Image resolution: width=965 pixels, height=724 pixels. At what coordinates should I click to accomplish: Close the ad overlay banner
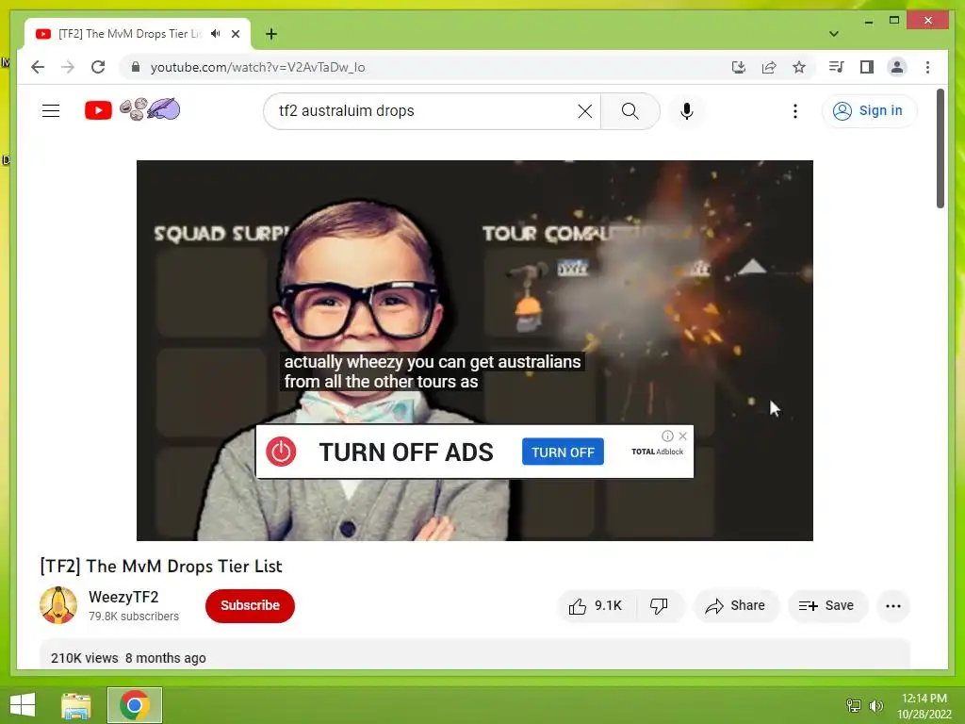pyautogui.click(x=682, y=436)
